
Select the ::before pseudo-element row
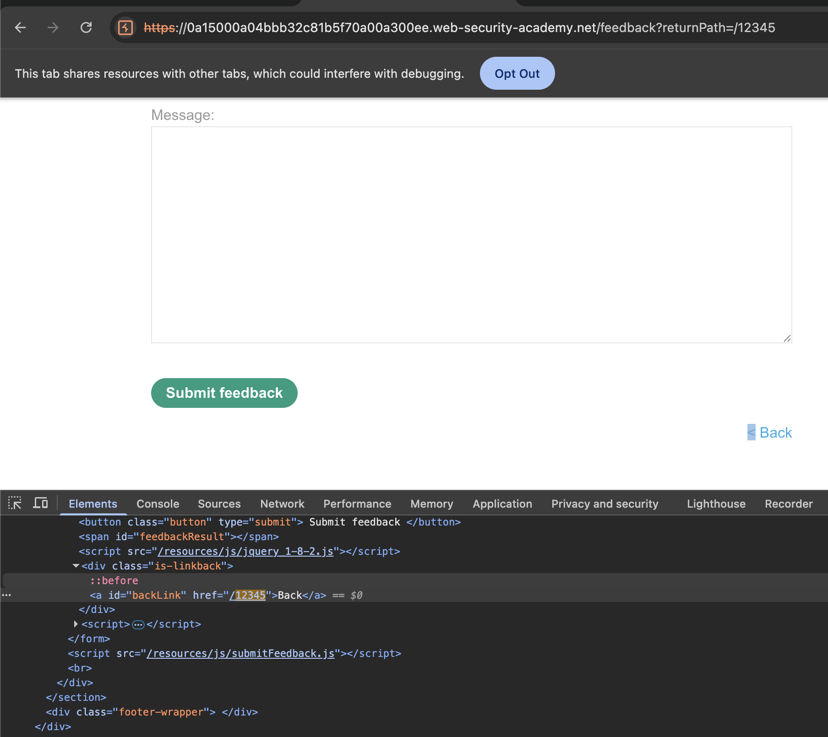coord(414,581)
